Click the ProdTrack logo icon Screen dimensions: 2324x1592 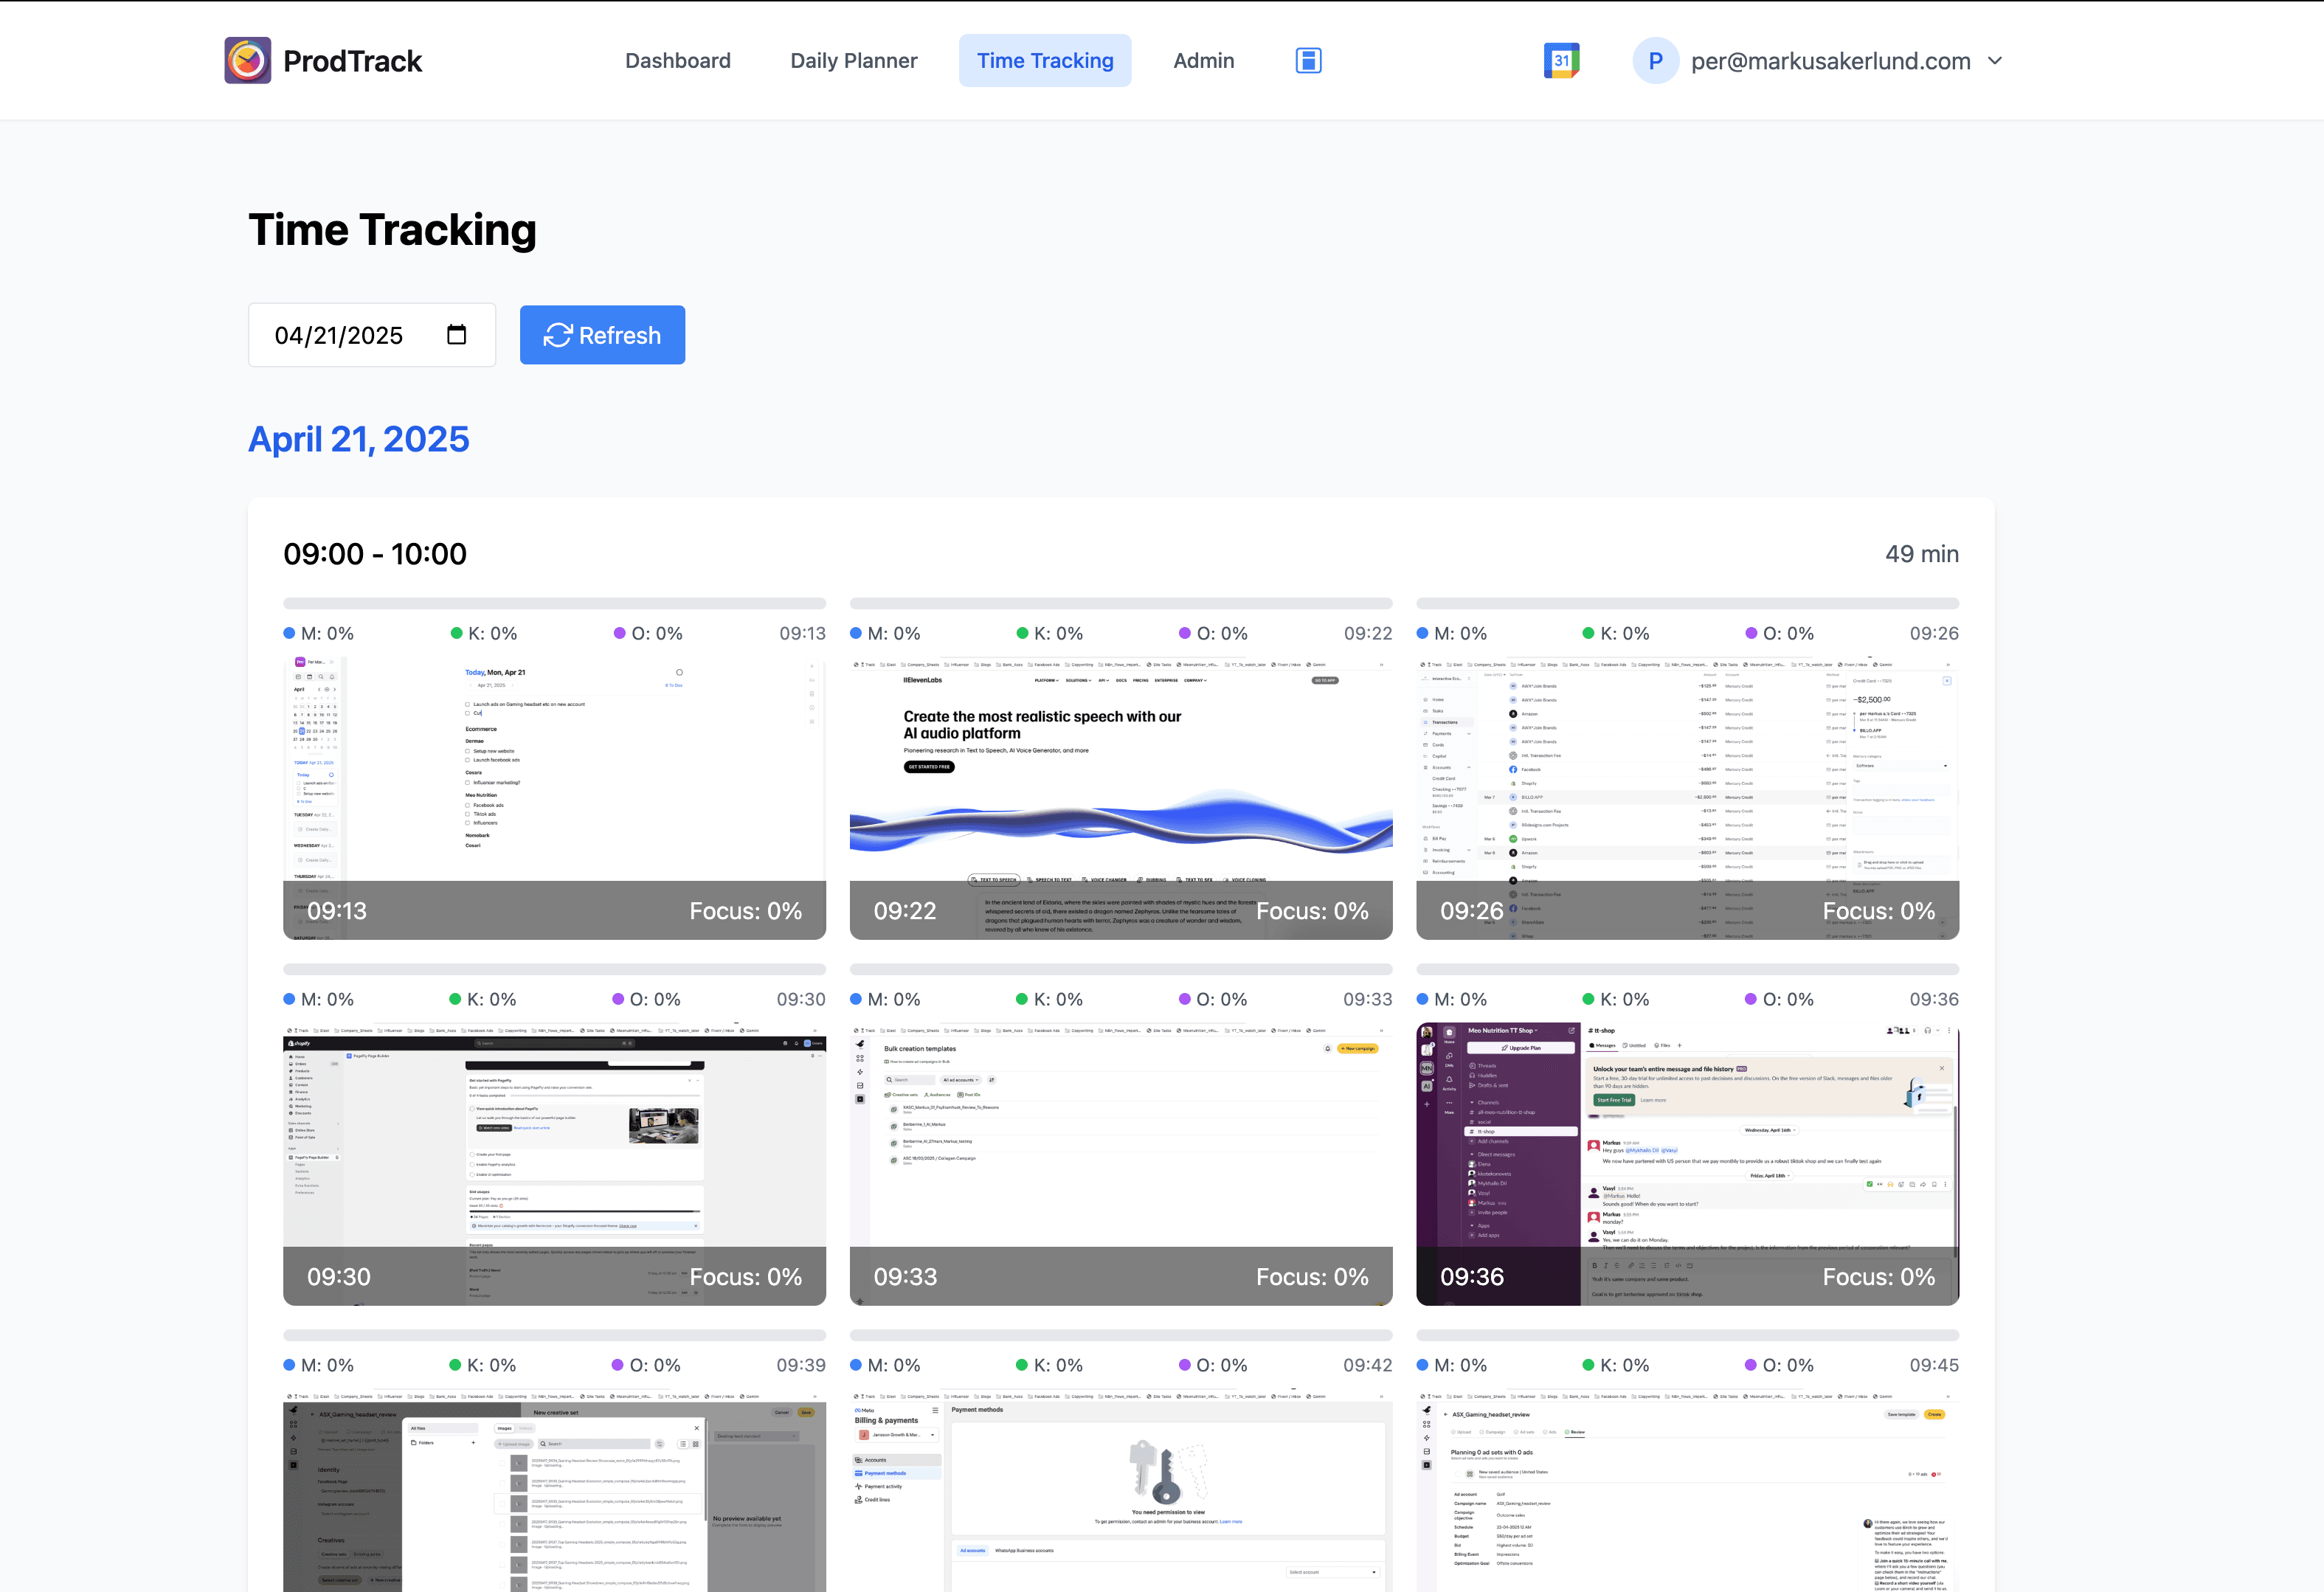tap(247, 60)
